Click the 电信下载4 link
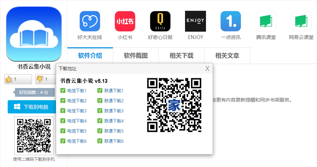The height and width of the screenshot is (167, 317). tap(77, 121)
